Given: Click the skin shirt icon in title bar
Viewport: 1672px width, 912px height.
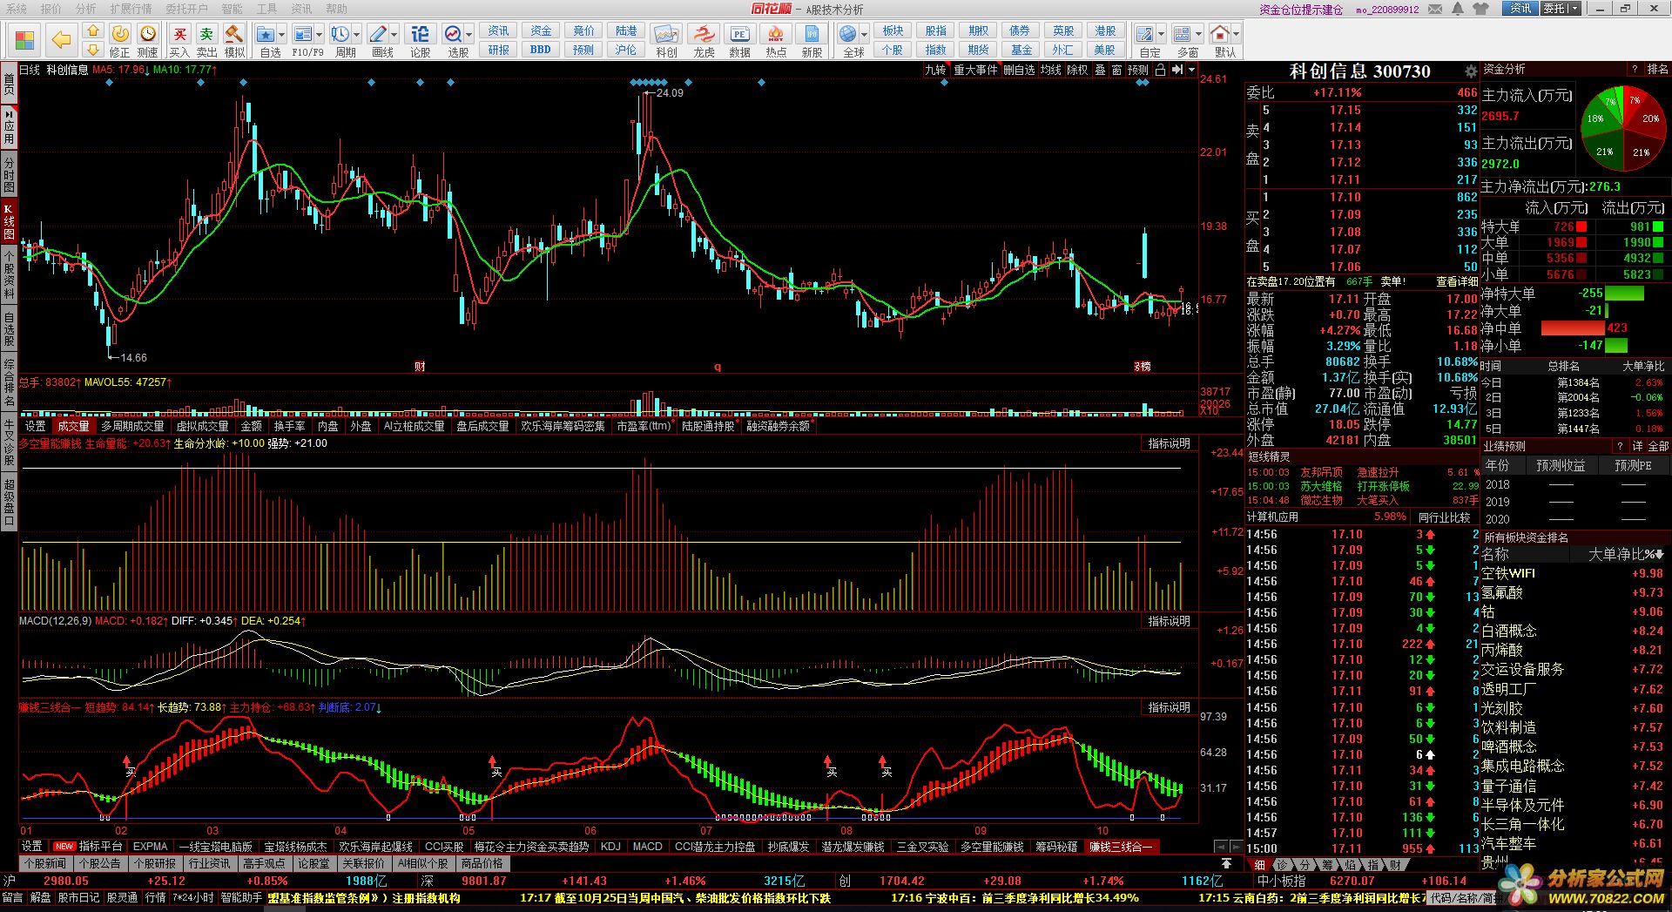Looking at the screenshot, I should [1481, 9].
